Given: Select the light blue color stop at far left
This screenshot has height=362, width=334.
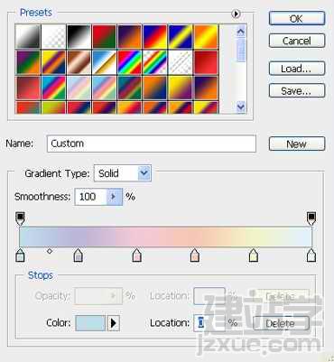Looking at the screenshot, I should coord(20,255).
